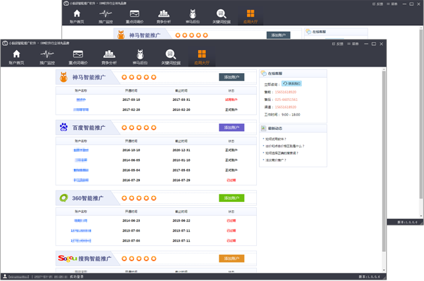This screenshot has height=281, width=424.
Task: Click 推广监控 icon in back window
Action: (106, 13)
